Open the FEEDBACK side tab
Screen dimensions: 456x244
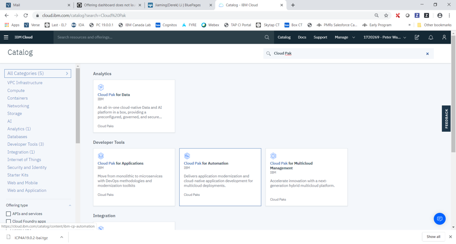pos(446,119)
